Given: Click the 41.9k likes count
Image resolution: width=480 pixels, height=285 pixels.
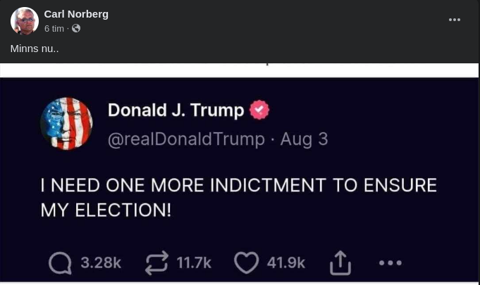Looking at the screenshot, I should pyautogui.click(x=286, y=262).
